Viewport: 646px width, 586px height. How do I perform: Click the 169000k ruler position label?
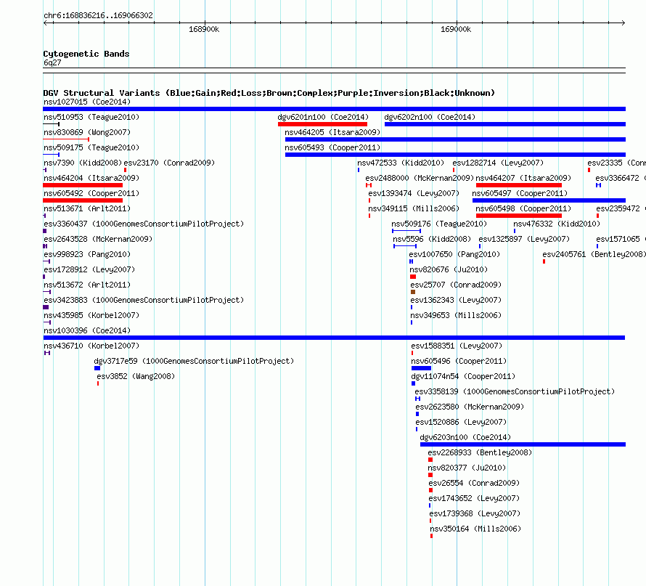(456, 29)
